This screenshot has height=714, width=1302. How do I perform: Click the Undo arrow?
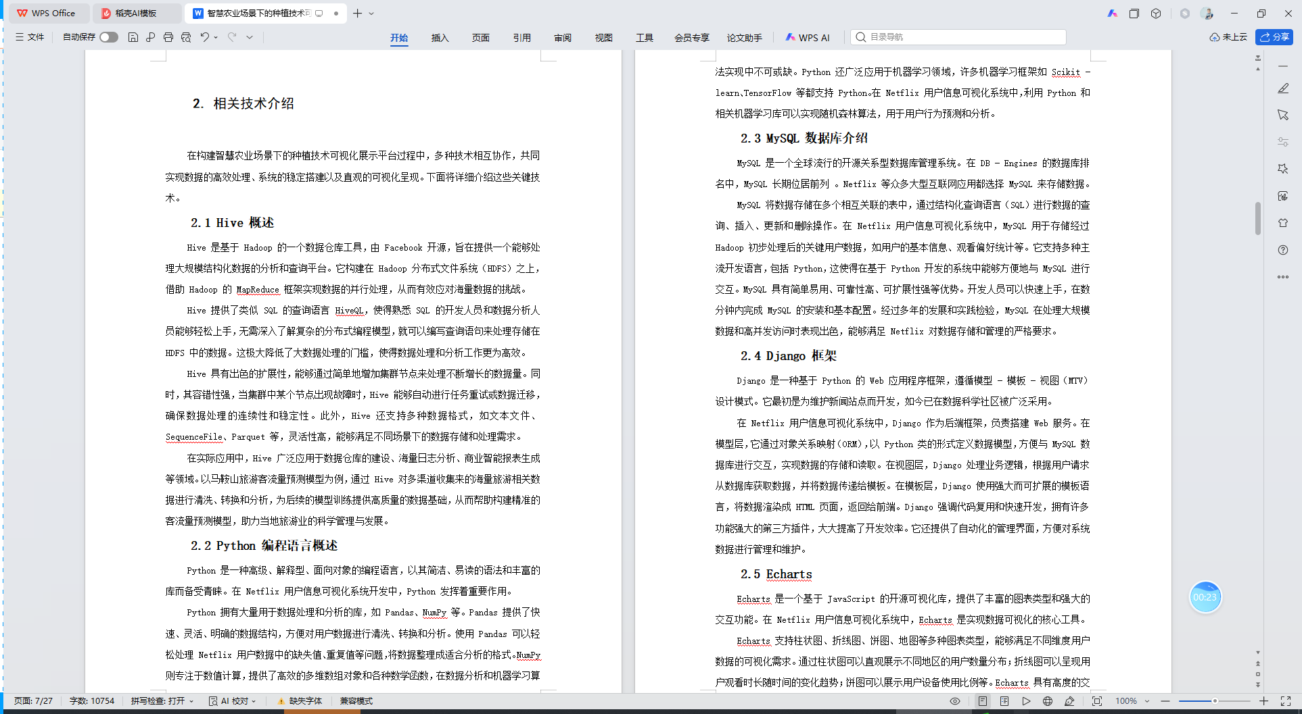click(x=204, y=37)
